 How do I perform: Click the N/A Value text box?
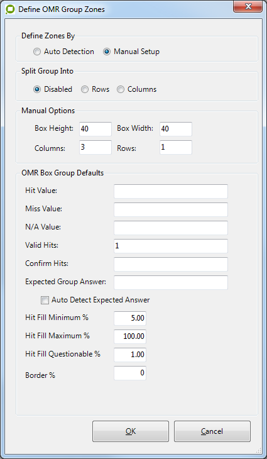click(x=171, y=228)
